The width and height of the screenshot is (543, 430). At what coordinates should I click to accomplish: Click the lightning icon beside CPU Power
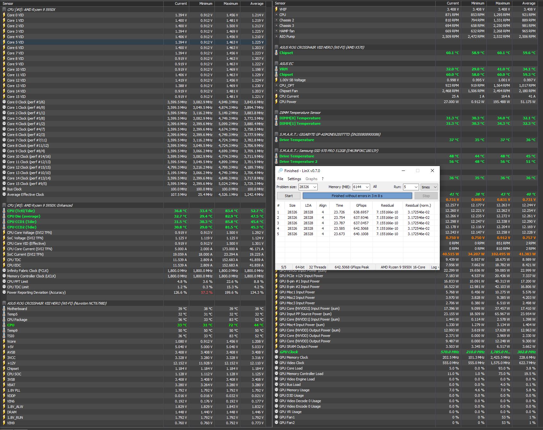tap(276, 102)
